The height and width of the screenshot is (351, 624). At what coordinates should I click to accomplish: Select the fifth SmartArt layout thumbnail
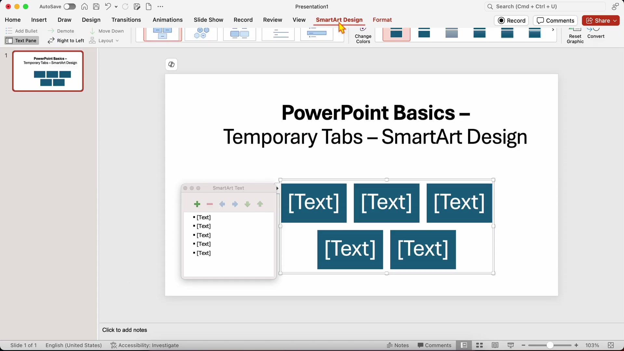tap(317, 33)
